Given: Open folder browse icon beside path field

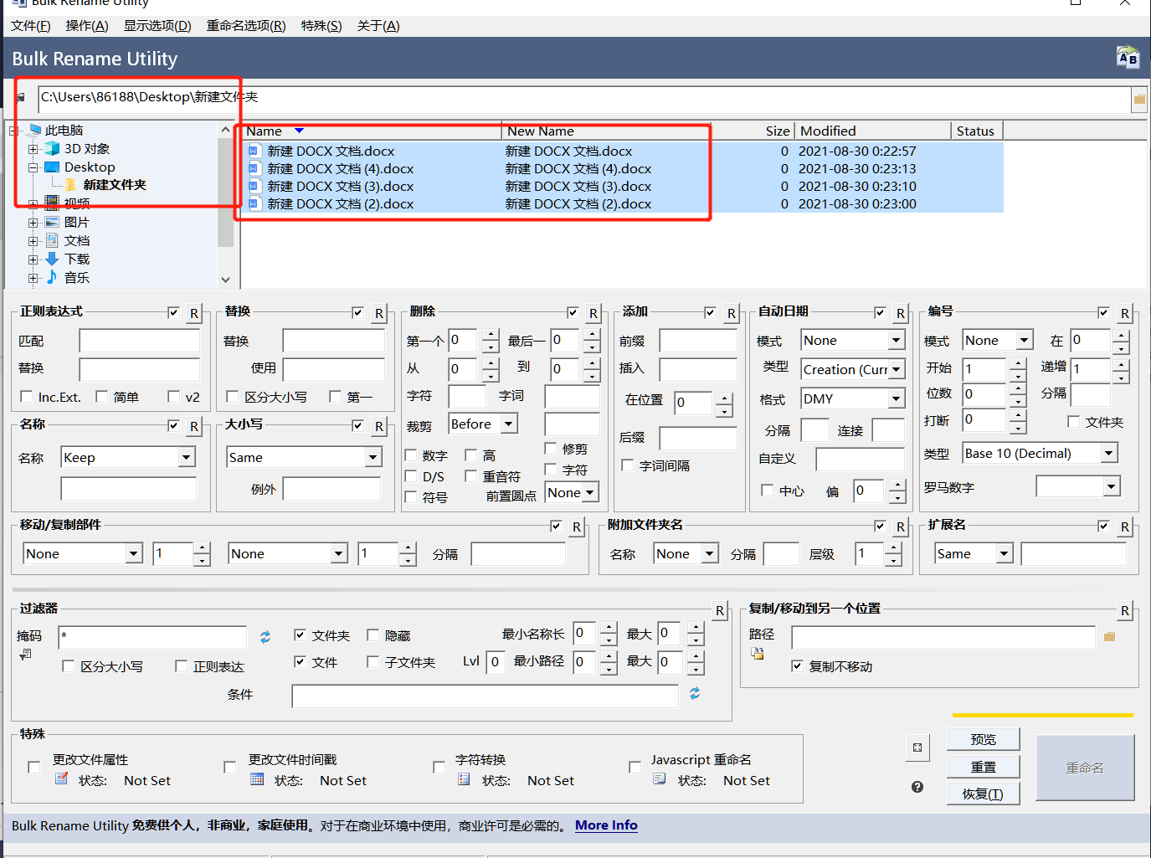Looking at the screenshot, I should click(1139, 100).
